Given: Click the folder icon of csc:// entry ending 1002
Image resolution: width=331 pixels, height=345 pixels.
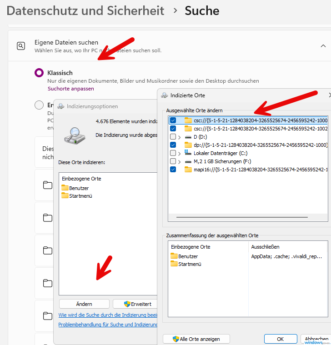Looking at the screenshot, I should pyautogui.click(x=188, y=128).
